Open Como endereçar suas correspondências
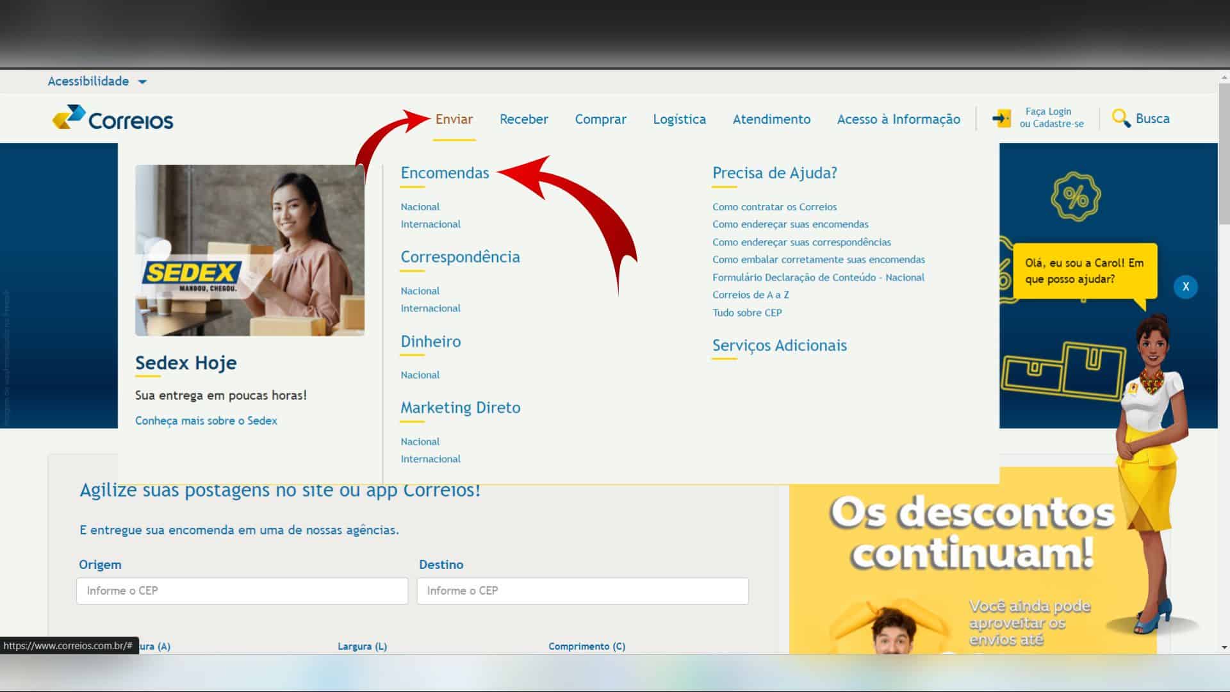Image resolution: width=1230 pixels, height=692 pixels. click(801, 242)
